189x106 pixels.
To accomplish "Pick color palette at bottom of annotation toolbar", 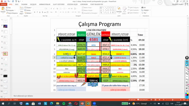I will tap(187, 94).
